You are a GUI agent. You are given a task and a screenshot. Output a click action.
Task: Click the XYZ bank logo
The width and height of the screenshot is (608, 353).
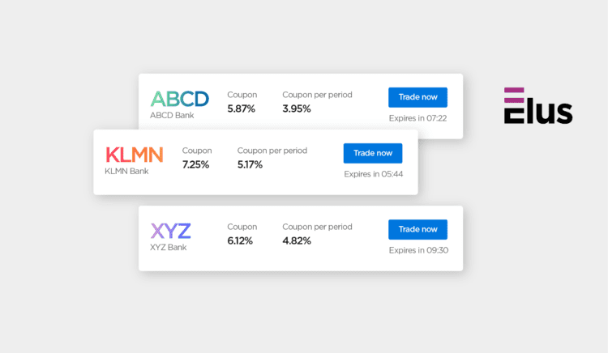[170, 231]
